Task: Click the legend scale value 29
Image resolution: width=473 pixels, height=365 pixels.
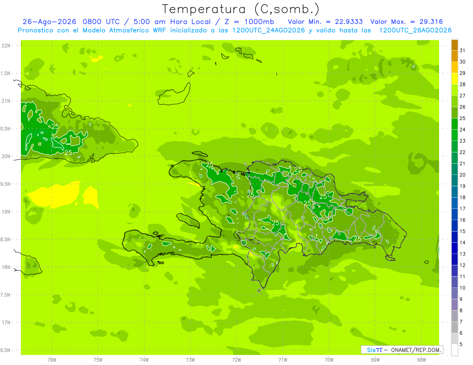Action: [463, 73]
